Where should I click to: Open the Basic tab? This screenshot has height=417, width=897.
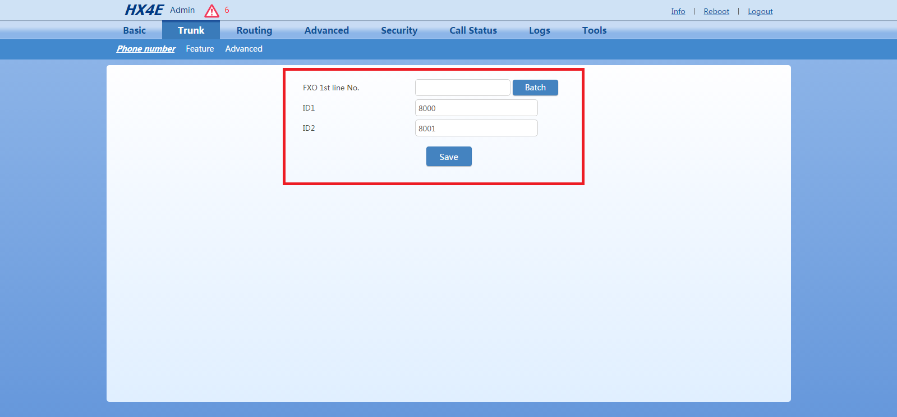coord(134,30)
